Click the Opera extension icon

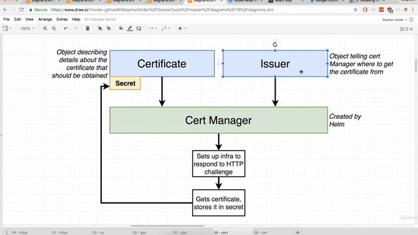[365, 10]
